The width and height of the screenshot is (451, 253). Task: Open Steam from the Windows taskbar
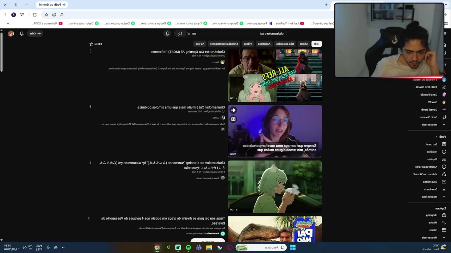click(220, 247)
